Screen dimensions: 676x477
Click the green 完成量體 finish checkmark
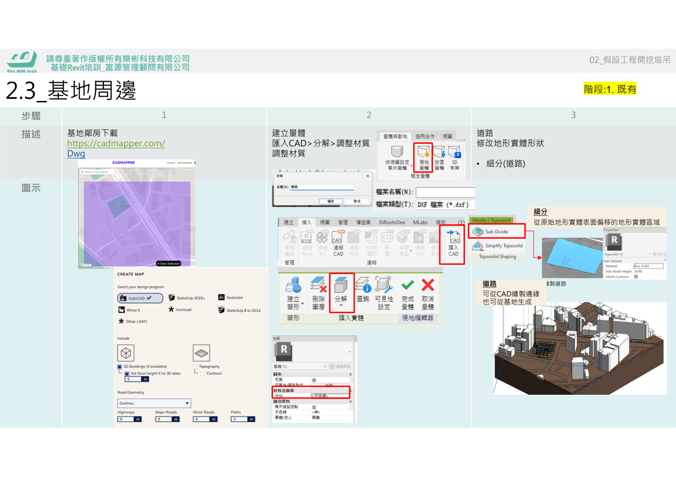point(407,293)
